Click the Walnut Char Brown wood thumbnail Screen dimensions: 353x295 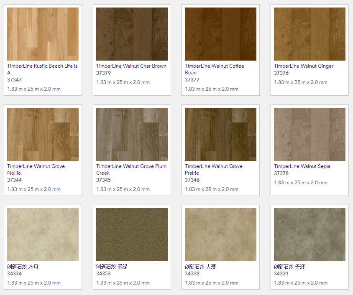coord(132,34)
